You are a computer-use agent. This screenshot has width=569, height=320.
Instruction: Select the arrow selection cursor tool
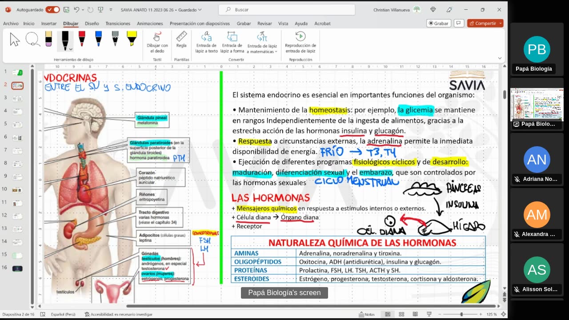tap(15, 40)
